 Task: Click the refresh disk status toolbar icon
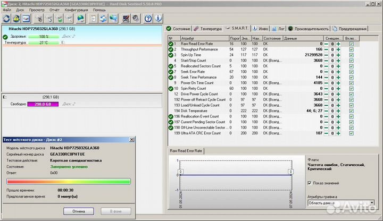pos(6,18)
